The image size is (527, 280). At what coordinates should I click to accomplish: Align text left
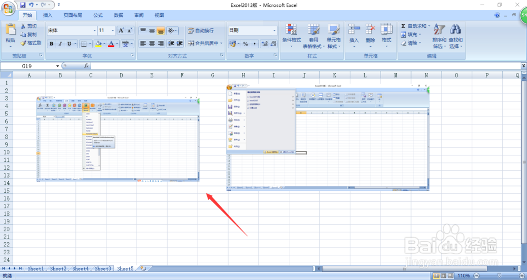pyautogui.click(x=143, y=43)
